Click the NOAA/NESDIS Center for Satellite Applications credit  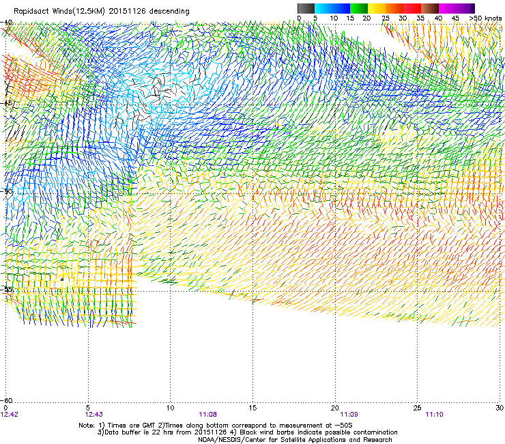tap(295, 440)
